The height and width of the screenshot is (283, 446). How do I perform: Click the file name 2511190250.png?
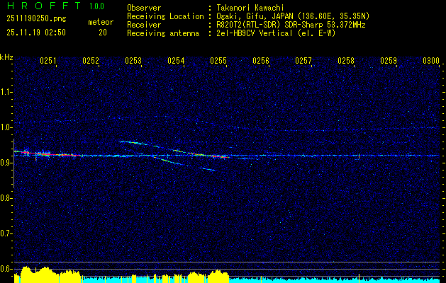[36, 19]
